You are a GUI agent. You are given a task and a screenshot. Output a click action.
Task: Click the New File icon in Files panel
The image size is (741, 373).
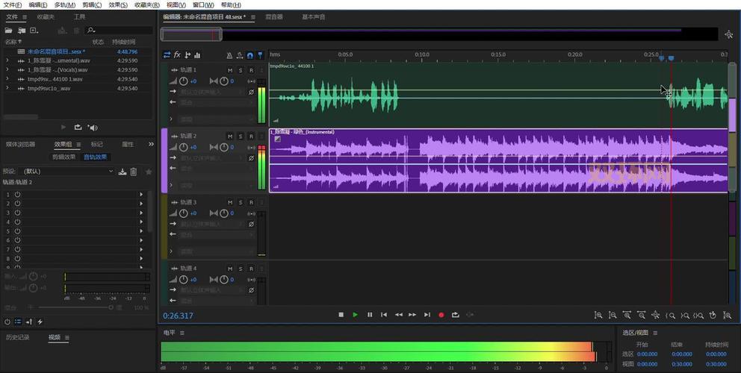tap(34, 31)
